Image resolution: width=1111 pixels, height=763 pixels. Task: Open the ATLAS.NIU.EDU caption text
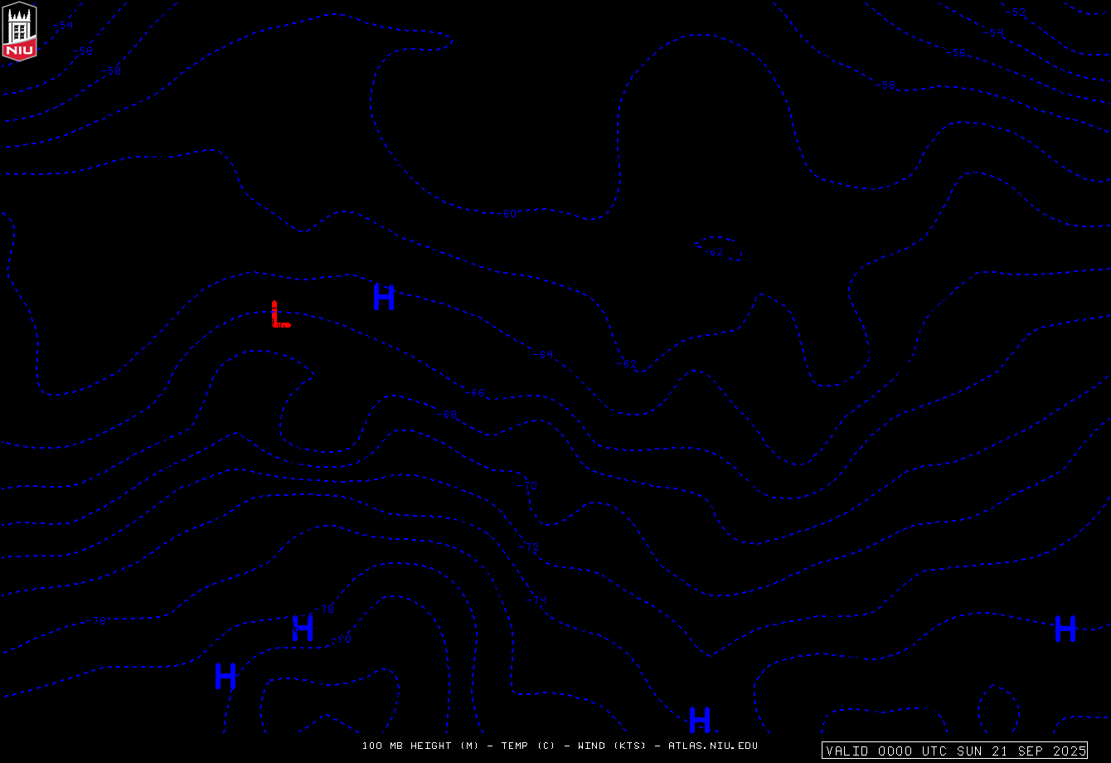coord(712,746)
